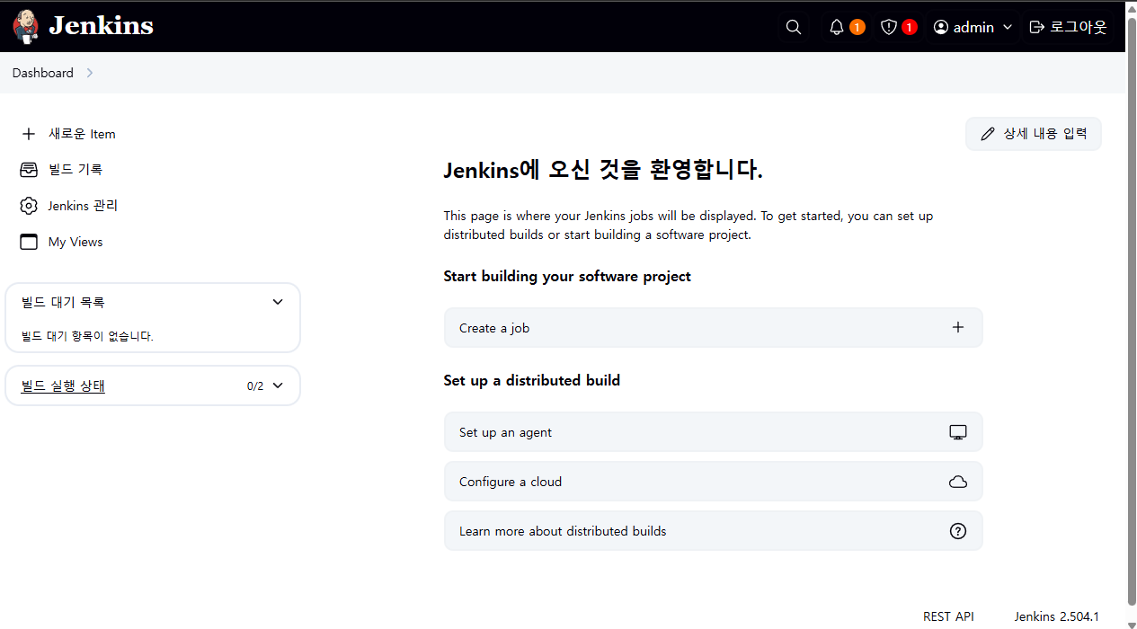
Task: Click the Jenkins title text in header
Action: (x=101, y=26)
